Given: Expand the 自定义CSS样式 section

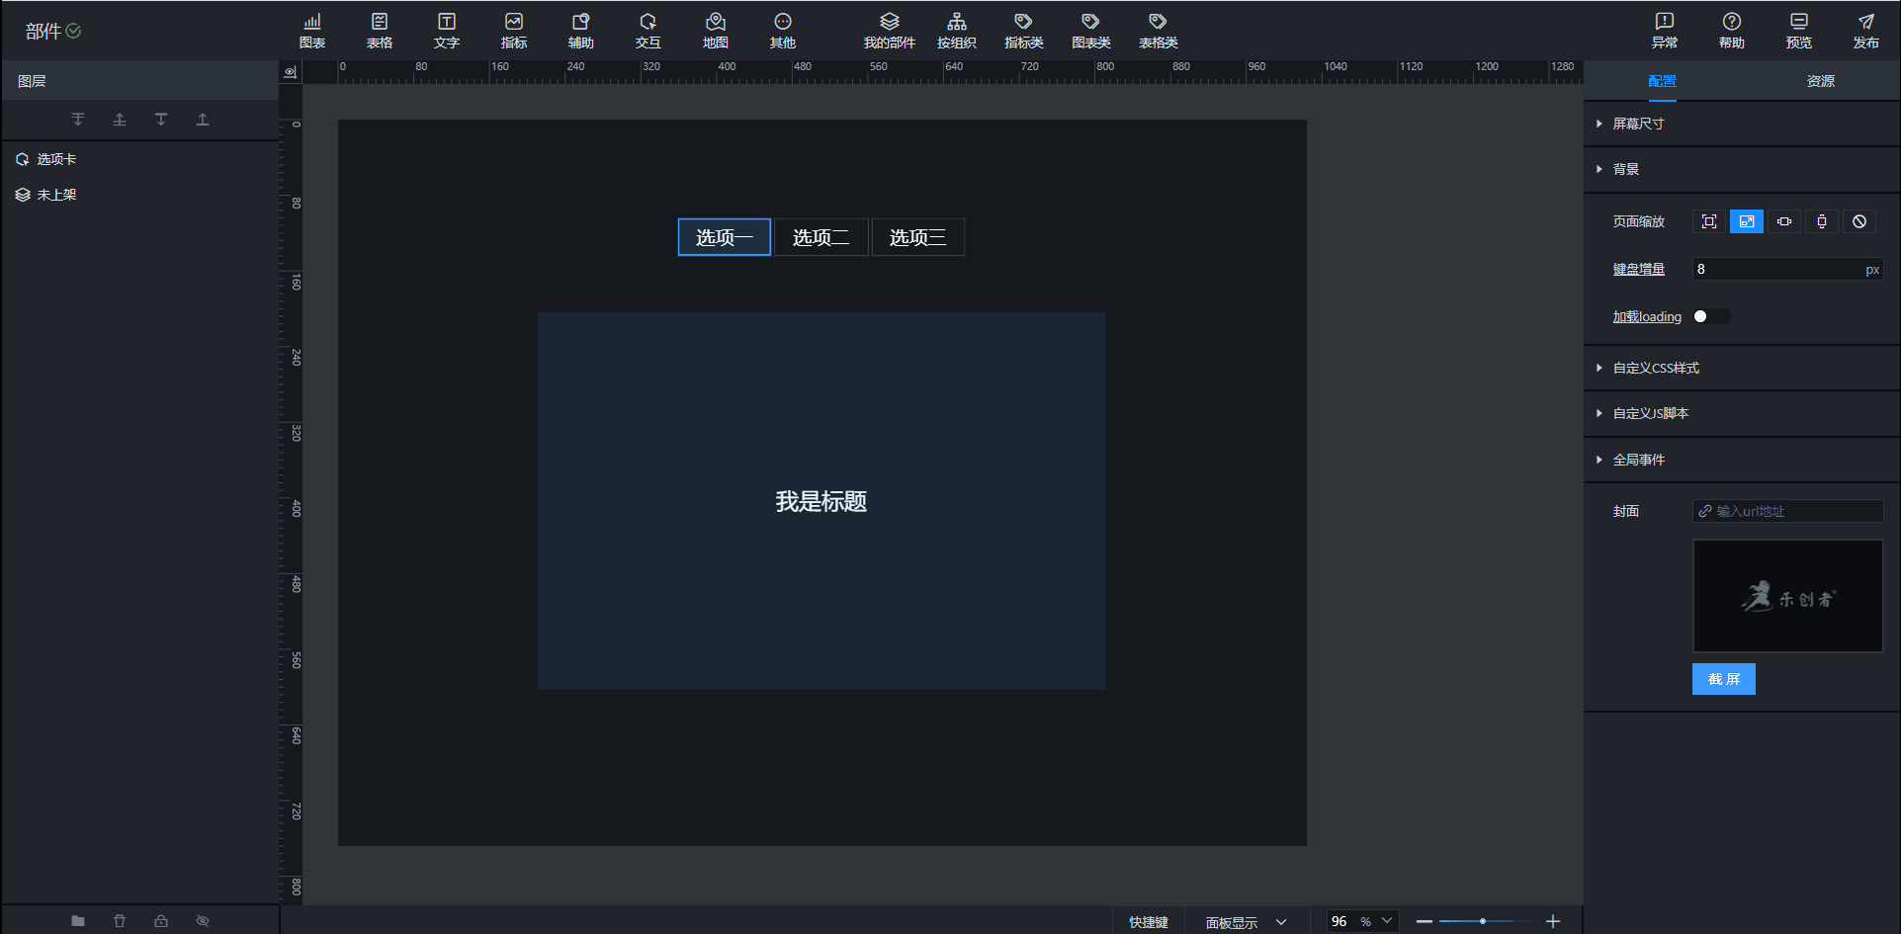Looking at the screenshot, I should 1656,368.
